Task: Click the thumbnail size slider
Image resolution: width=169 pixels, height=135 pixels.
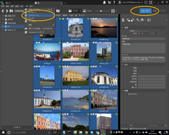Action: [101, 11]
